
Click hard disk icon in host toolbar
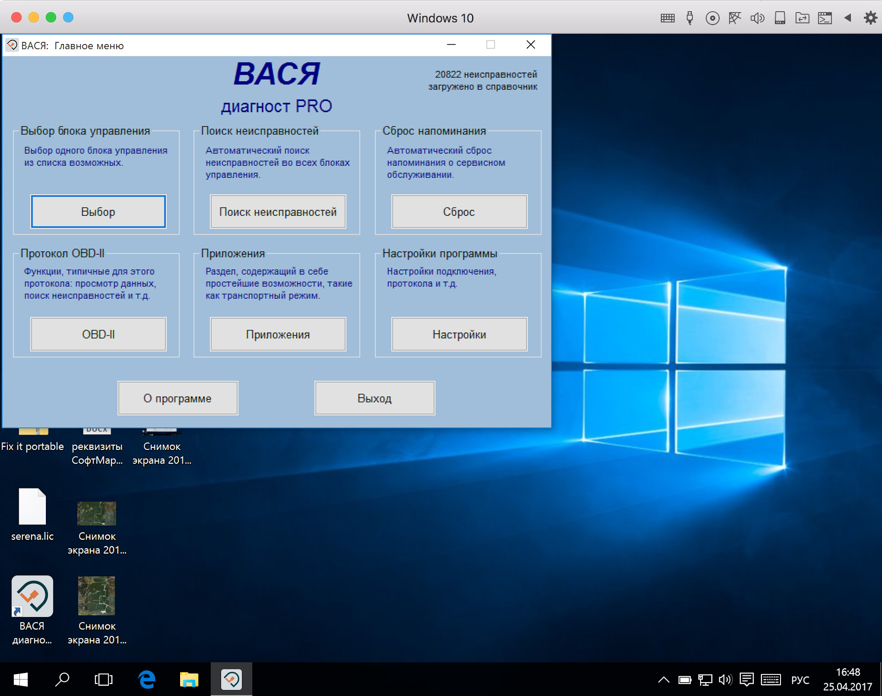[780, 18]
